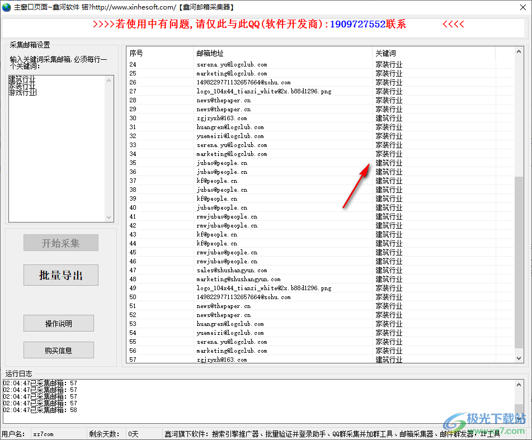Screen dimensions: 532x440
Task: Click keyword box scrollbar up arrow
Action: [109, 80]
